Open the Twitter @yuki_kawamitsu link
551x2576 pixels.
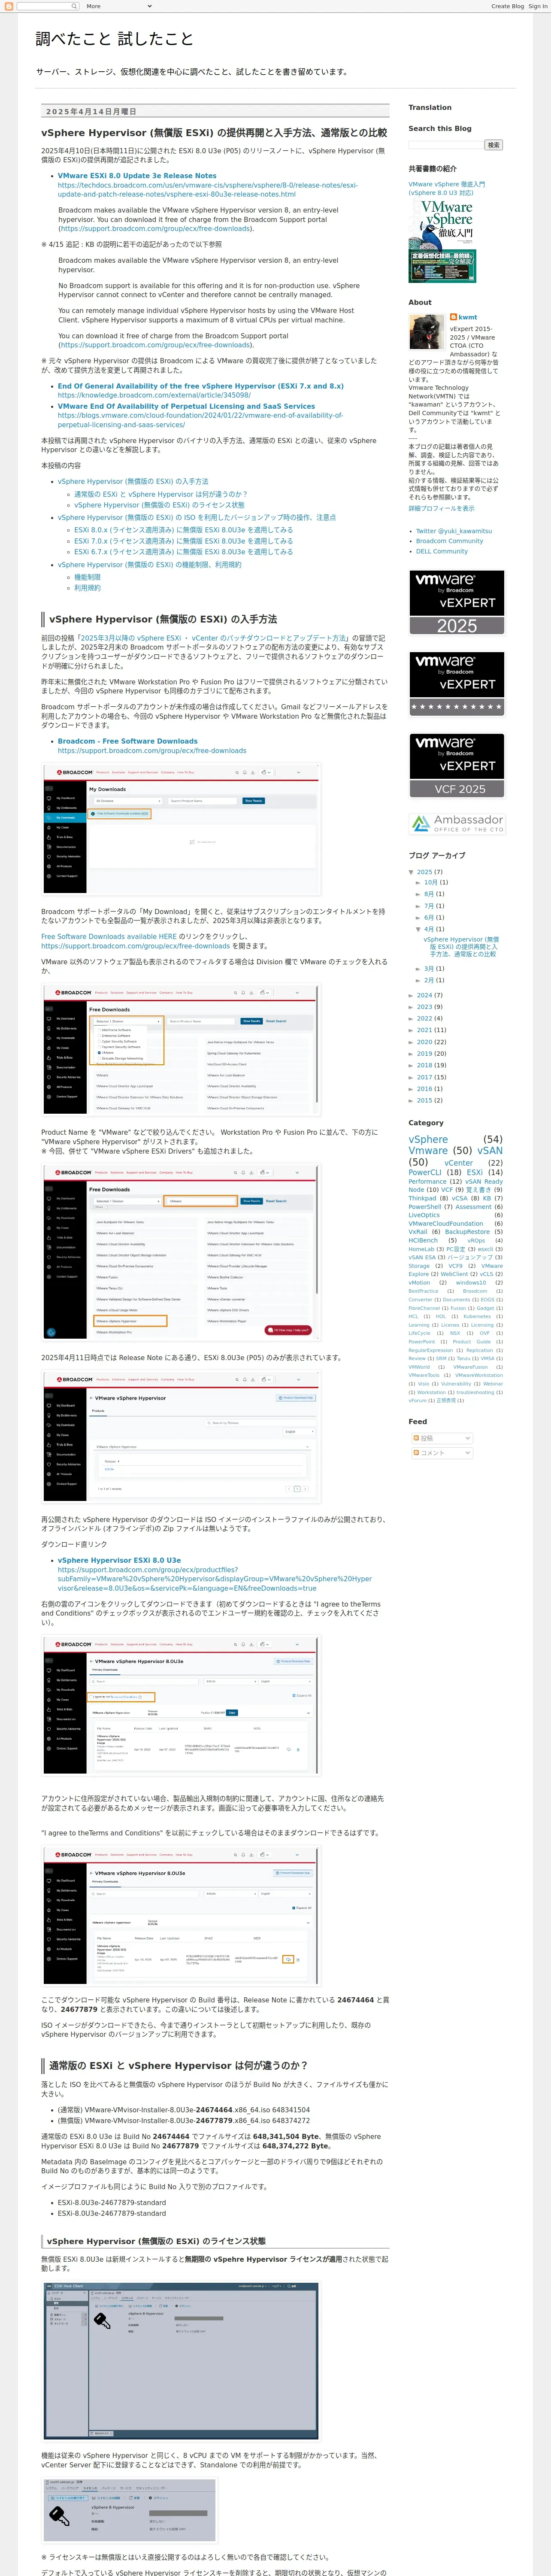pyautogui.click(x=453, y=531)
